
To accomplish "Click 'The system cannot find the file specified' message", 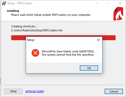I will 68,55.
